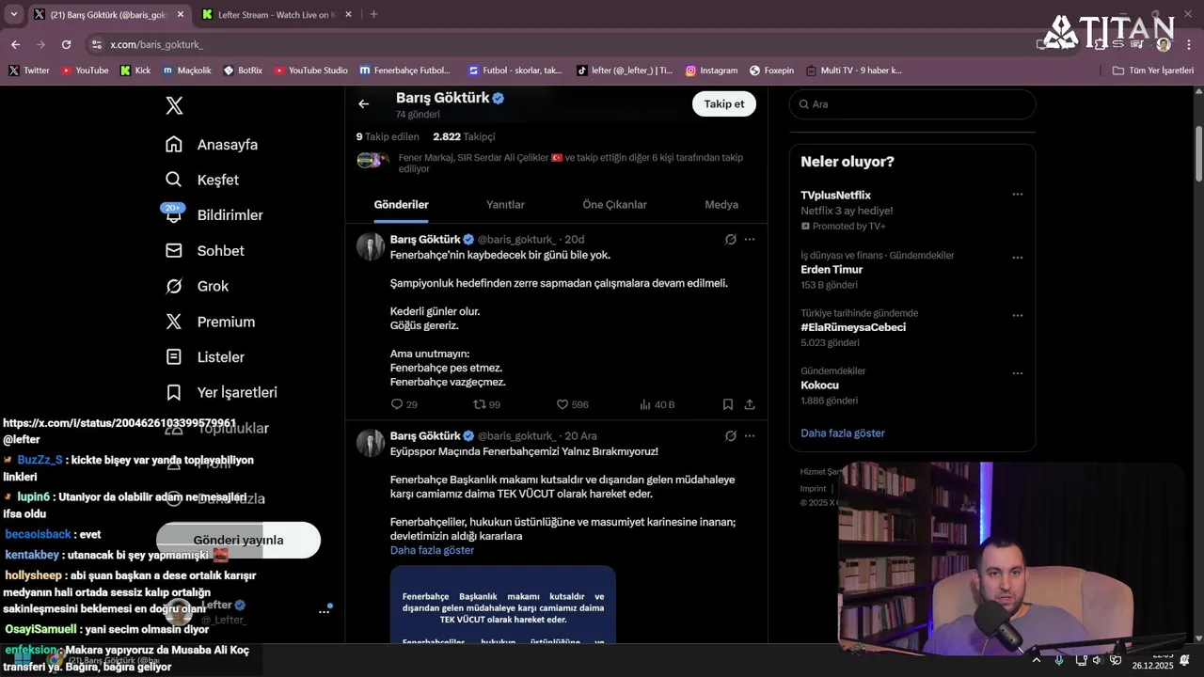Click page vertical scrollbar thumb
The height and width of the screenshot is (677, 1204).
(x=1198, y=153)
